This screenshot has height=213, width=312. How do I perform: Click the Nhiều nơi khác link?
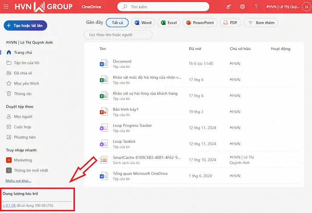pyautogui.click(x=18, y=181)
